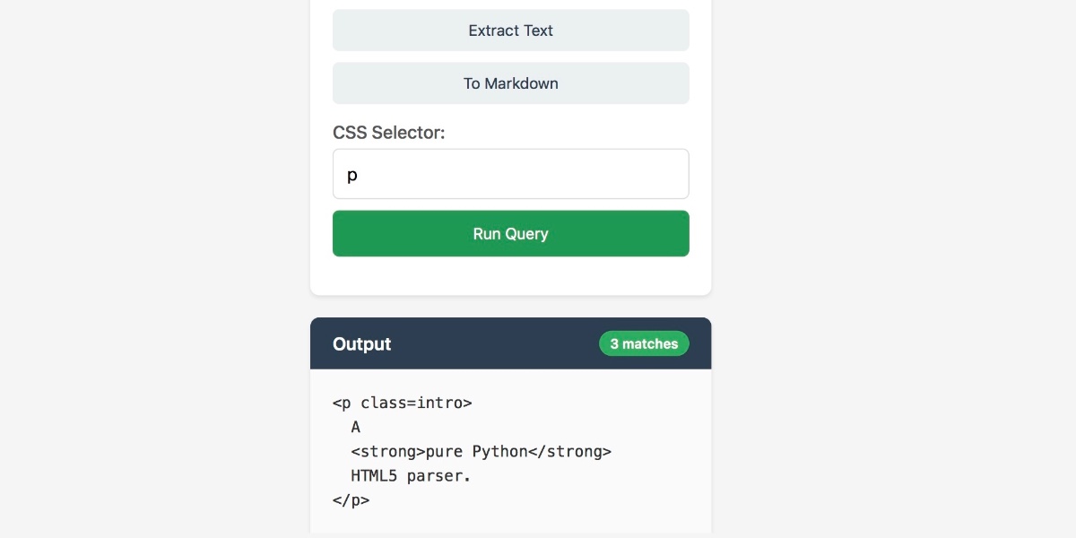Image resolution: width=1076 pixels, height=538 pixels.
Task: Click the lone letter A output line
Action: 356,427
